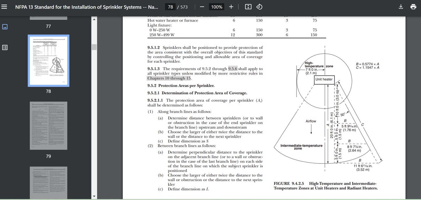Click the down arrow of the document scrollbar
The image size is (421, 200).
point(94,197)
